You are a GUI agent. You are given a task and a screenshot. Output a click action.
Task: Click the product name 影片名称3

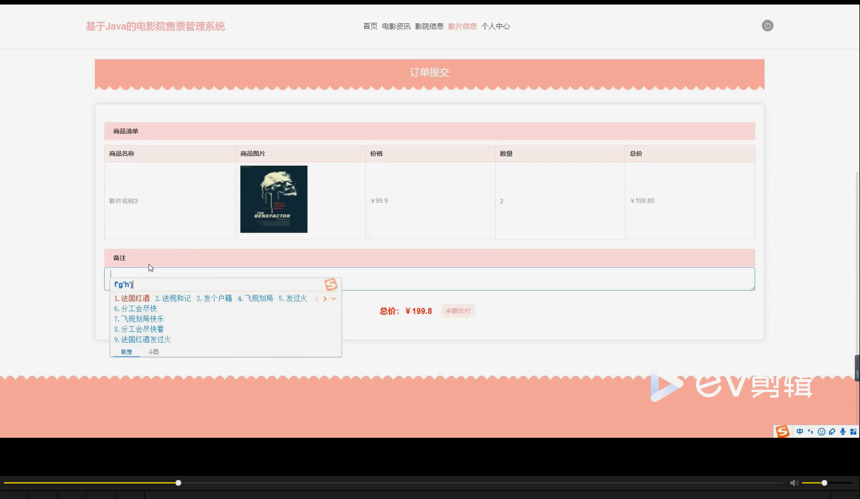124,201
